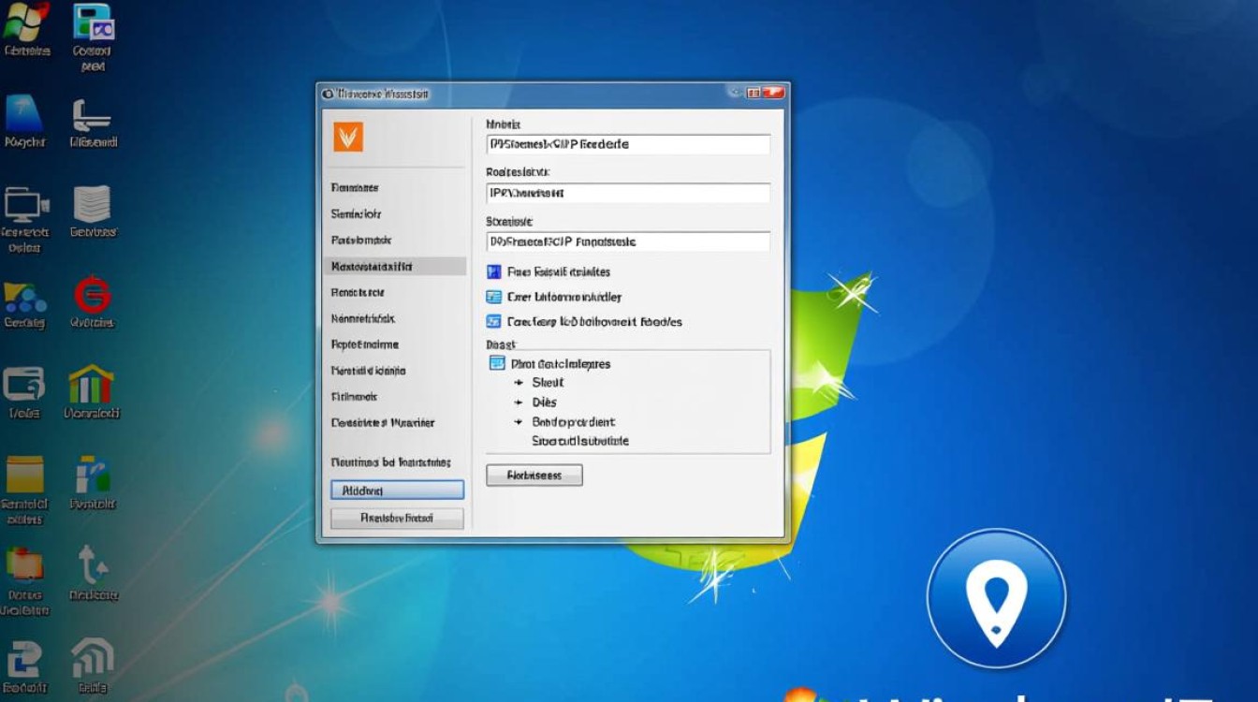Toggle the third checkbox above the tree box
The image size is (1258, 702).
click(x=494, y=321)
